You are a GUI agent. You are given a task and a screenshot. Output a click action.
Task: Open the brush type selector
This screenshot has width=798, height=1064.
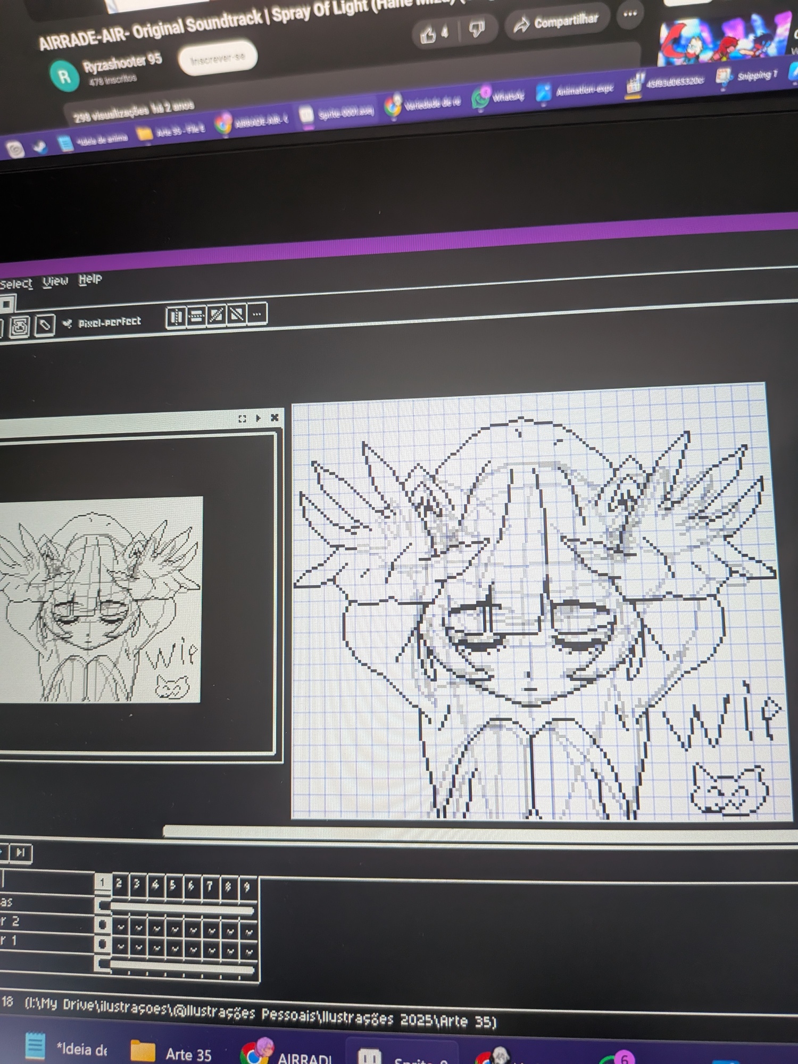[20, 327]
